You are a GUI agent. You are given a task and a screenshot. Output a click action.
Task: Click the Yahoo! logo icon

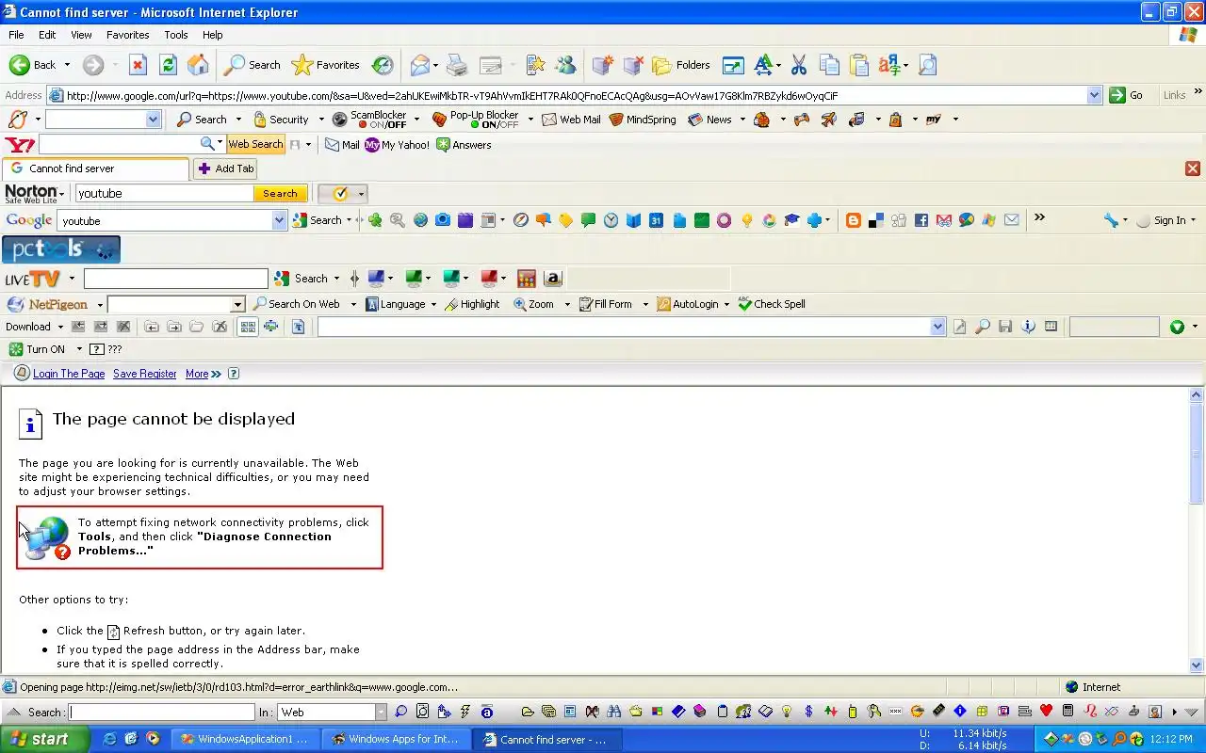20,145
